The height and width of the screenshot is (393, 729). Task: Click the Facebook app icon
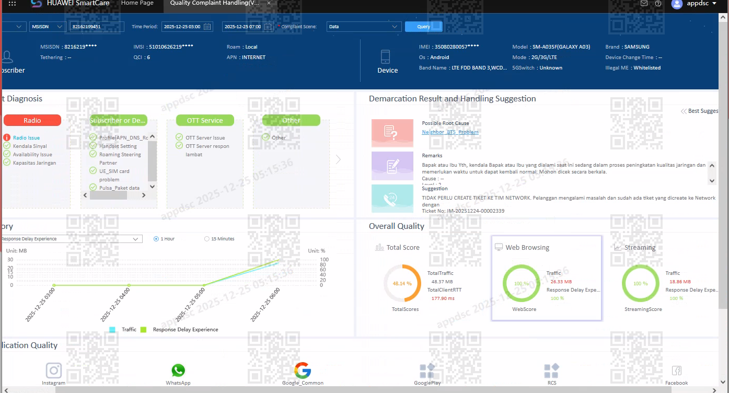click(x=676, y=371)
